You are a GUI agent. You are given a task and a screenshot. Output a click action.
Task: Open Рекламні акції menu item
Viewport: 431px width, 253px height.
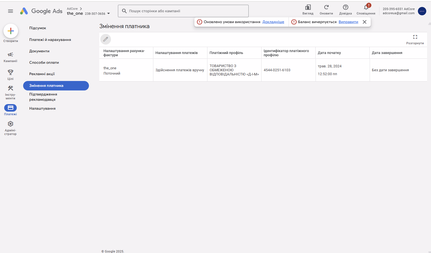[42, 74]
